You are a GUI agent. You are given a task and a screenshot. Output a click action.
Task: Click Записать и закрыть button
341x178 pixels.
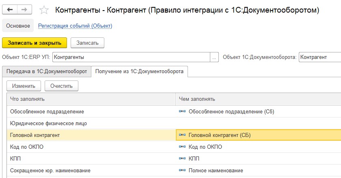[x=35, y=43]
